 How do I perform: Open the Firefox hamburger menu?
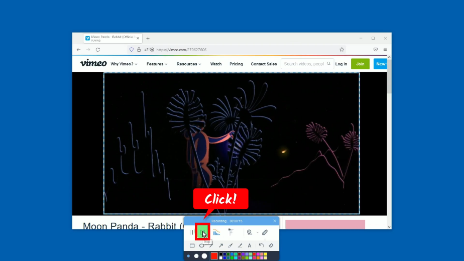click(x=385, y=50)
